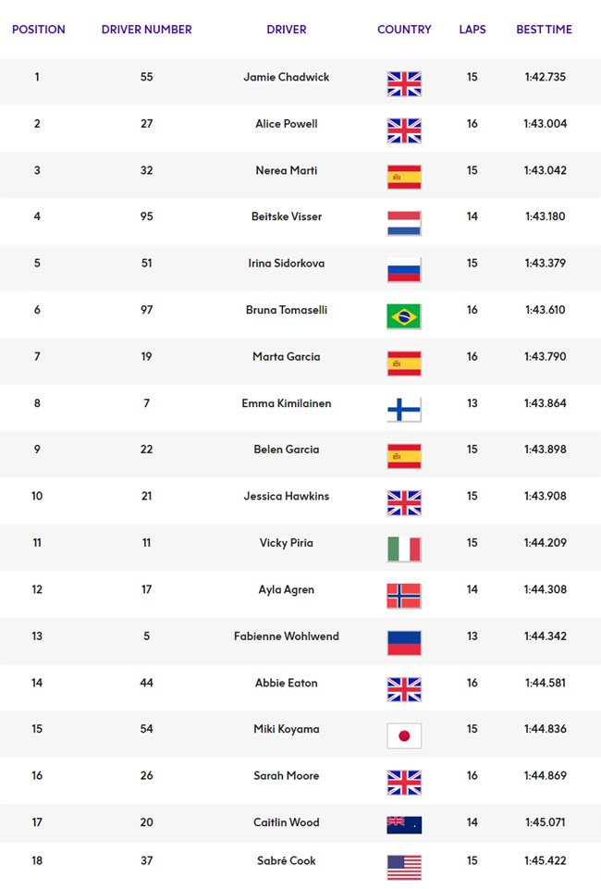Click the Japanese flag beside Miki Koyama
This screenshot has height=889, width=601.
404,736
